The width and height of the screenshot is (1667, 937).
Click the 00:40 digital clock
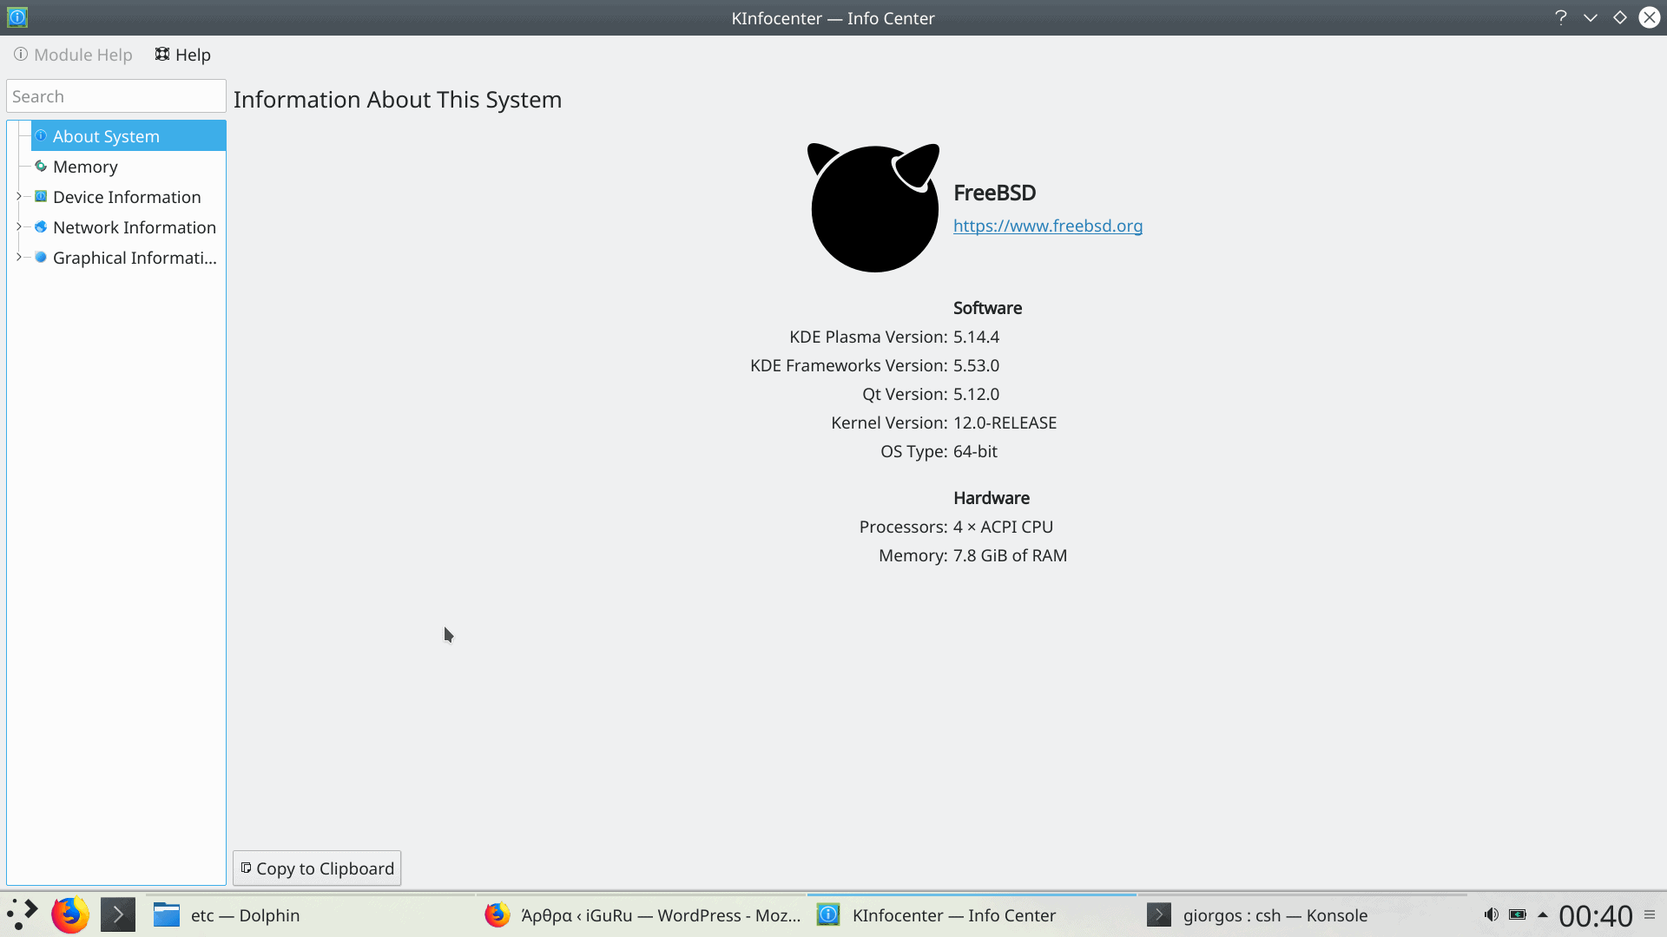click(1596, 915)
